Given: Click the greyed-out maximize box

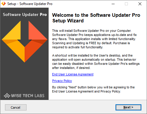Looking at the screenshot, I should pyautogui.click(x=126, y=4).
